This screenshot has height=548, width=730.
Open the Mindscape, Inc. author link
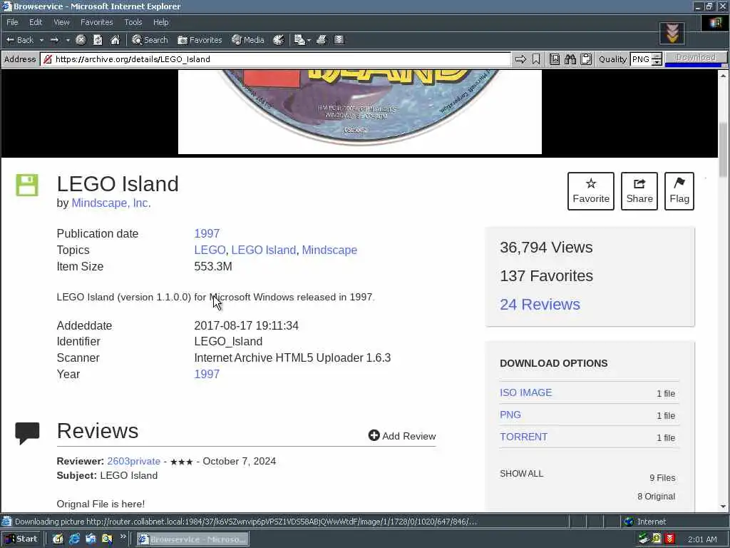click(111, 203)
